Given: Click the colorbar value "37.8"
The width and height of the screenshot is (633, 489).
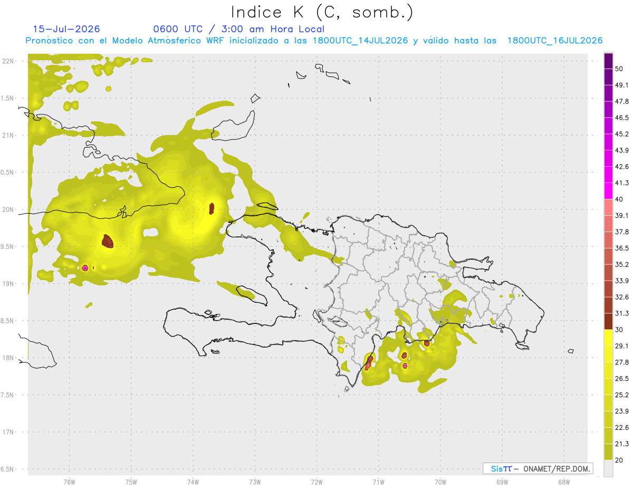Looking at the screenshot, I should (622, 232).
